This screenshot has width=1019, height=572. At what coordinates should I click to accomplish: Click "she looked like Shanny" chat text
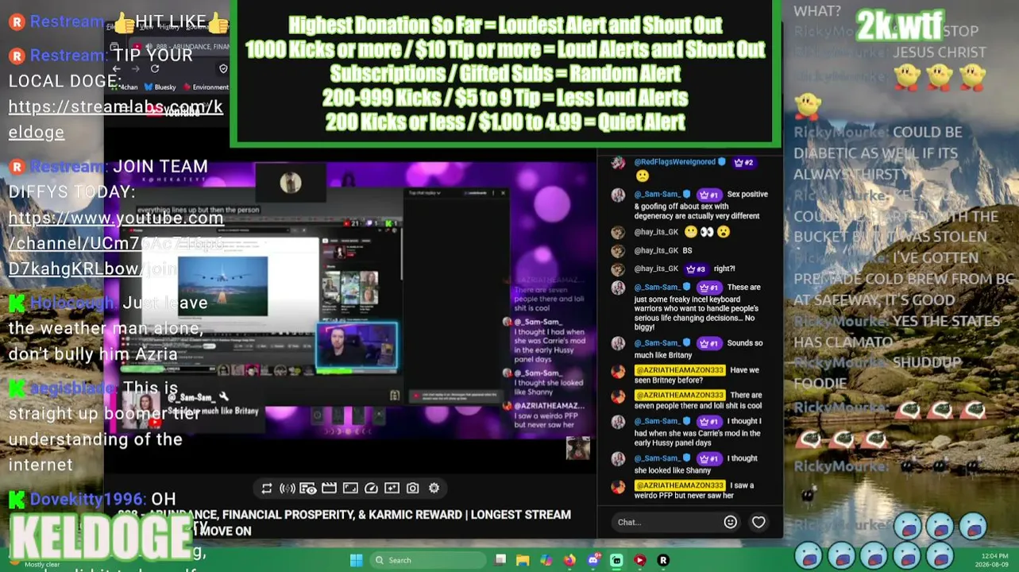pos(674,470)
